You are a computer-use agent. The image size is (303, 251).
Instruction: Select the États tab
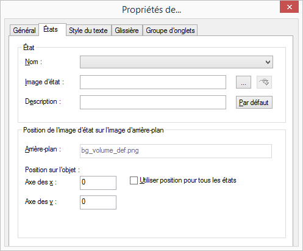pyautogui.click(x=51, y=29)
